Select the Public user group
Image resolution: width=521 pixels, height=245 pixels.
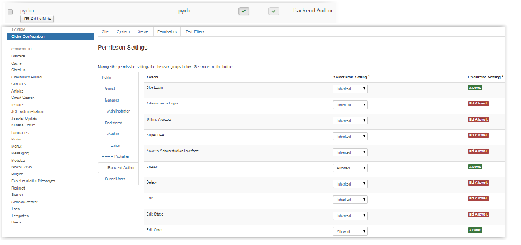click(x=107, y=78)
